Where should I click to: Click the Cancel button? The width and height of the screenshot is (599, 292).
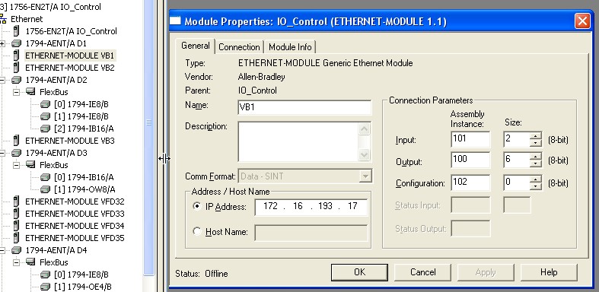(x=423, y=272)
